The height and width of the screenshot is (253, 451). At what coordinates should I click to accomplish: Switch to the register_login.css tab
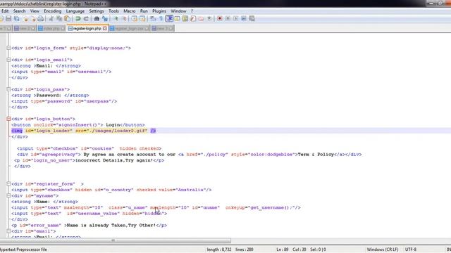[129, 28]
